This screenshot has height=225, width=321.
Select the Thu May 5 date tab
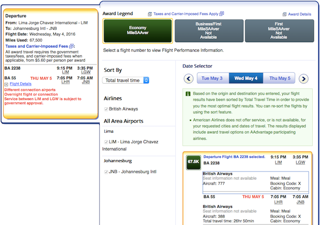tap(279, 78)
